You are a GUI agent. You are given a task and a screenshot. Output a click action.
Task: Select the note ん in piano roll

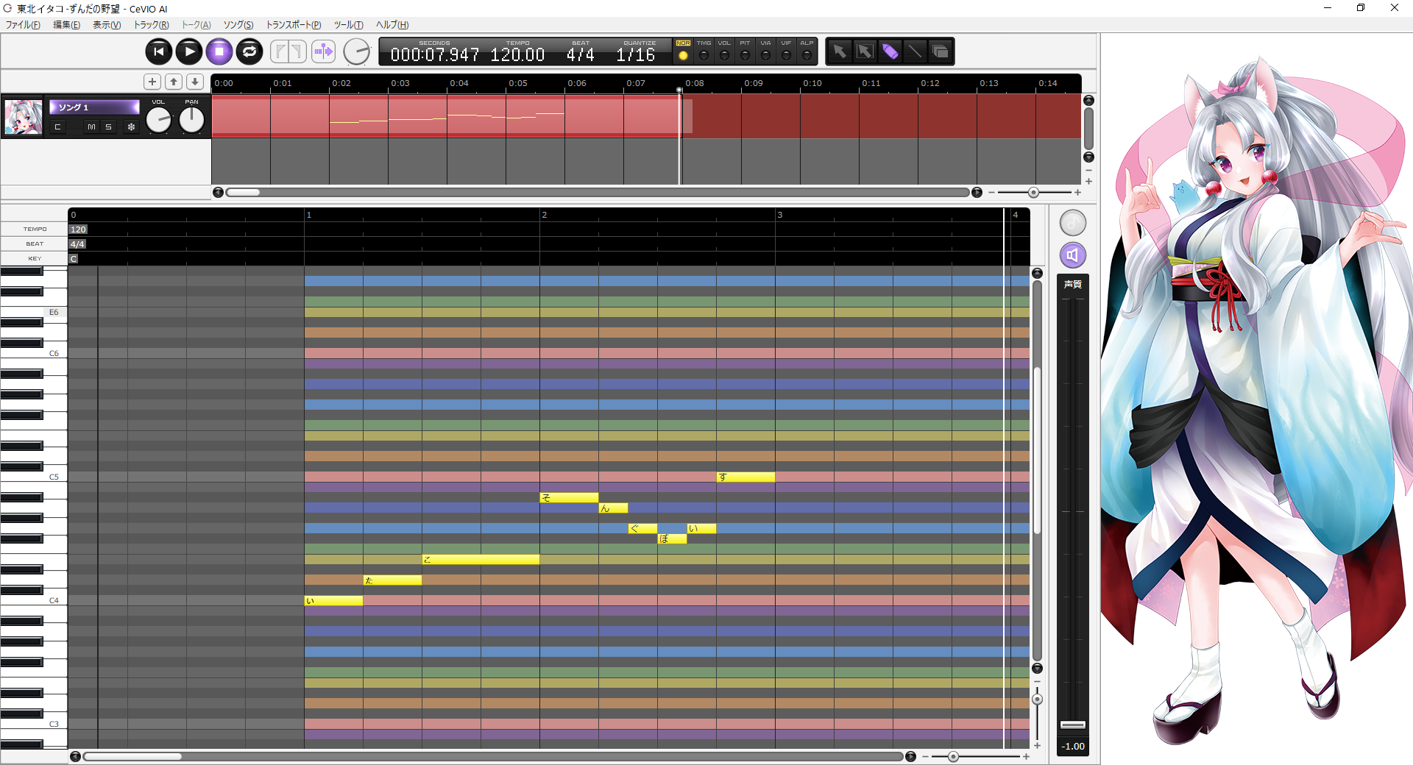pyautogui.click(x=613, y=508)
